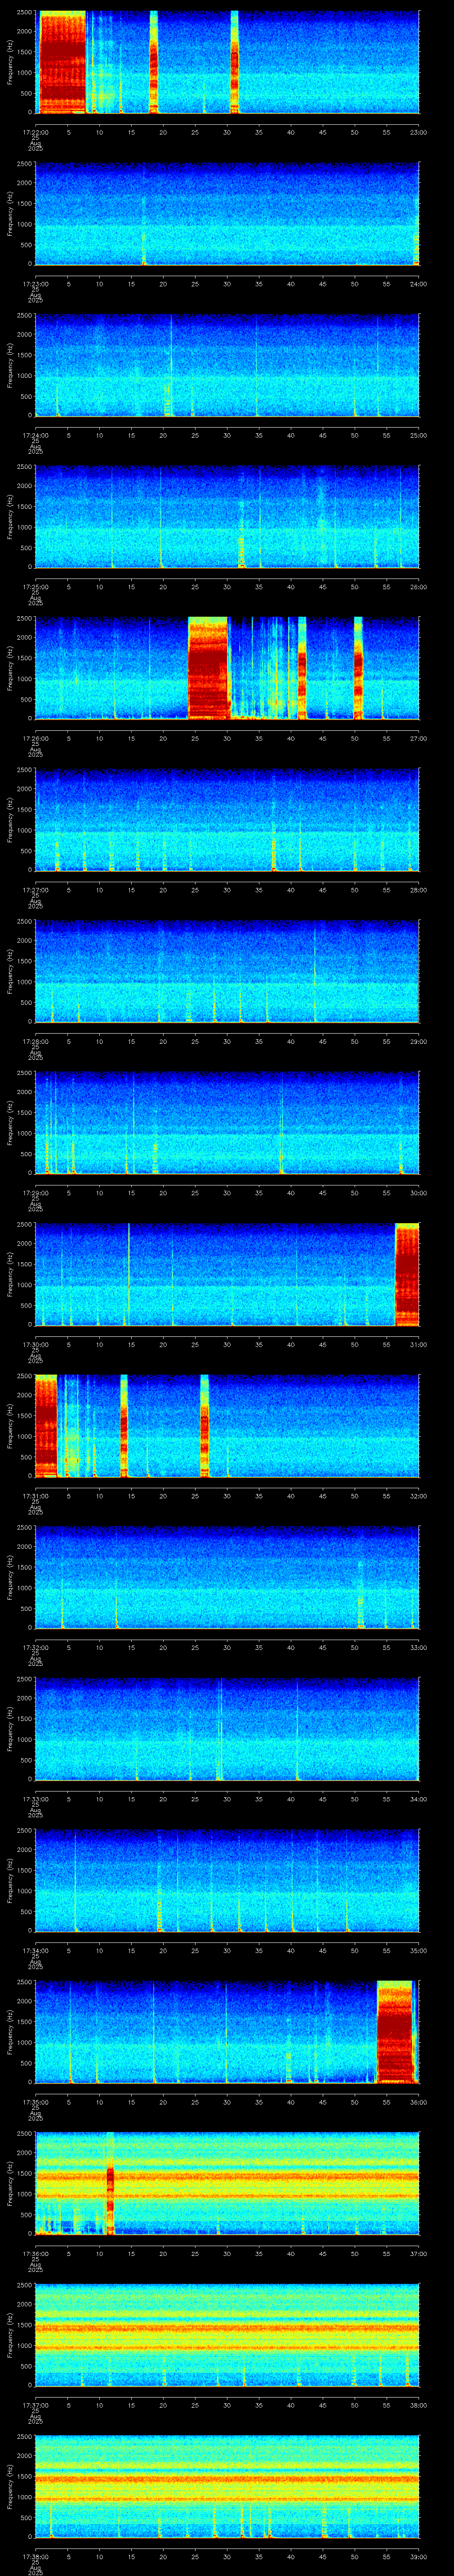Click the 23:00 end time label

(418, 132)
